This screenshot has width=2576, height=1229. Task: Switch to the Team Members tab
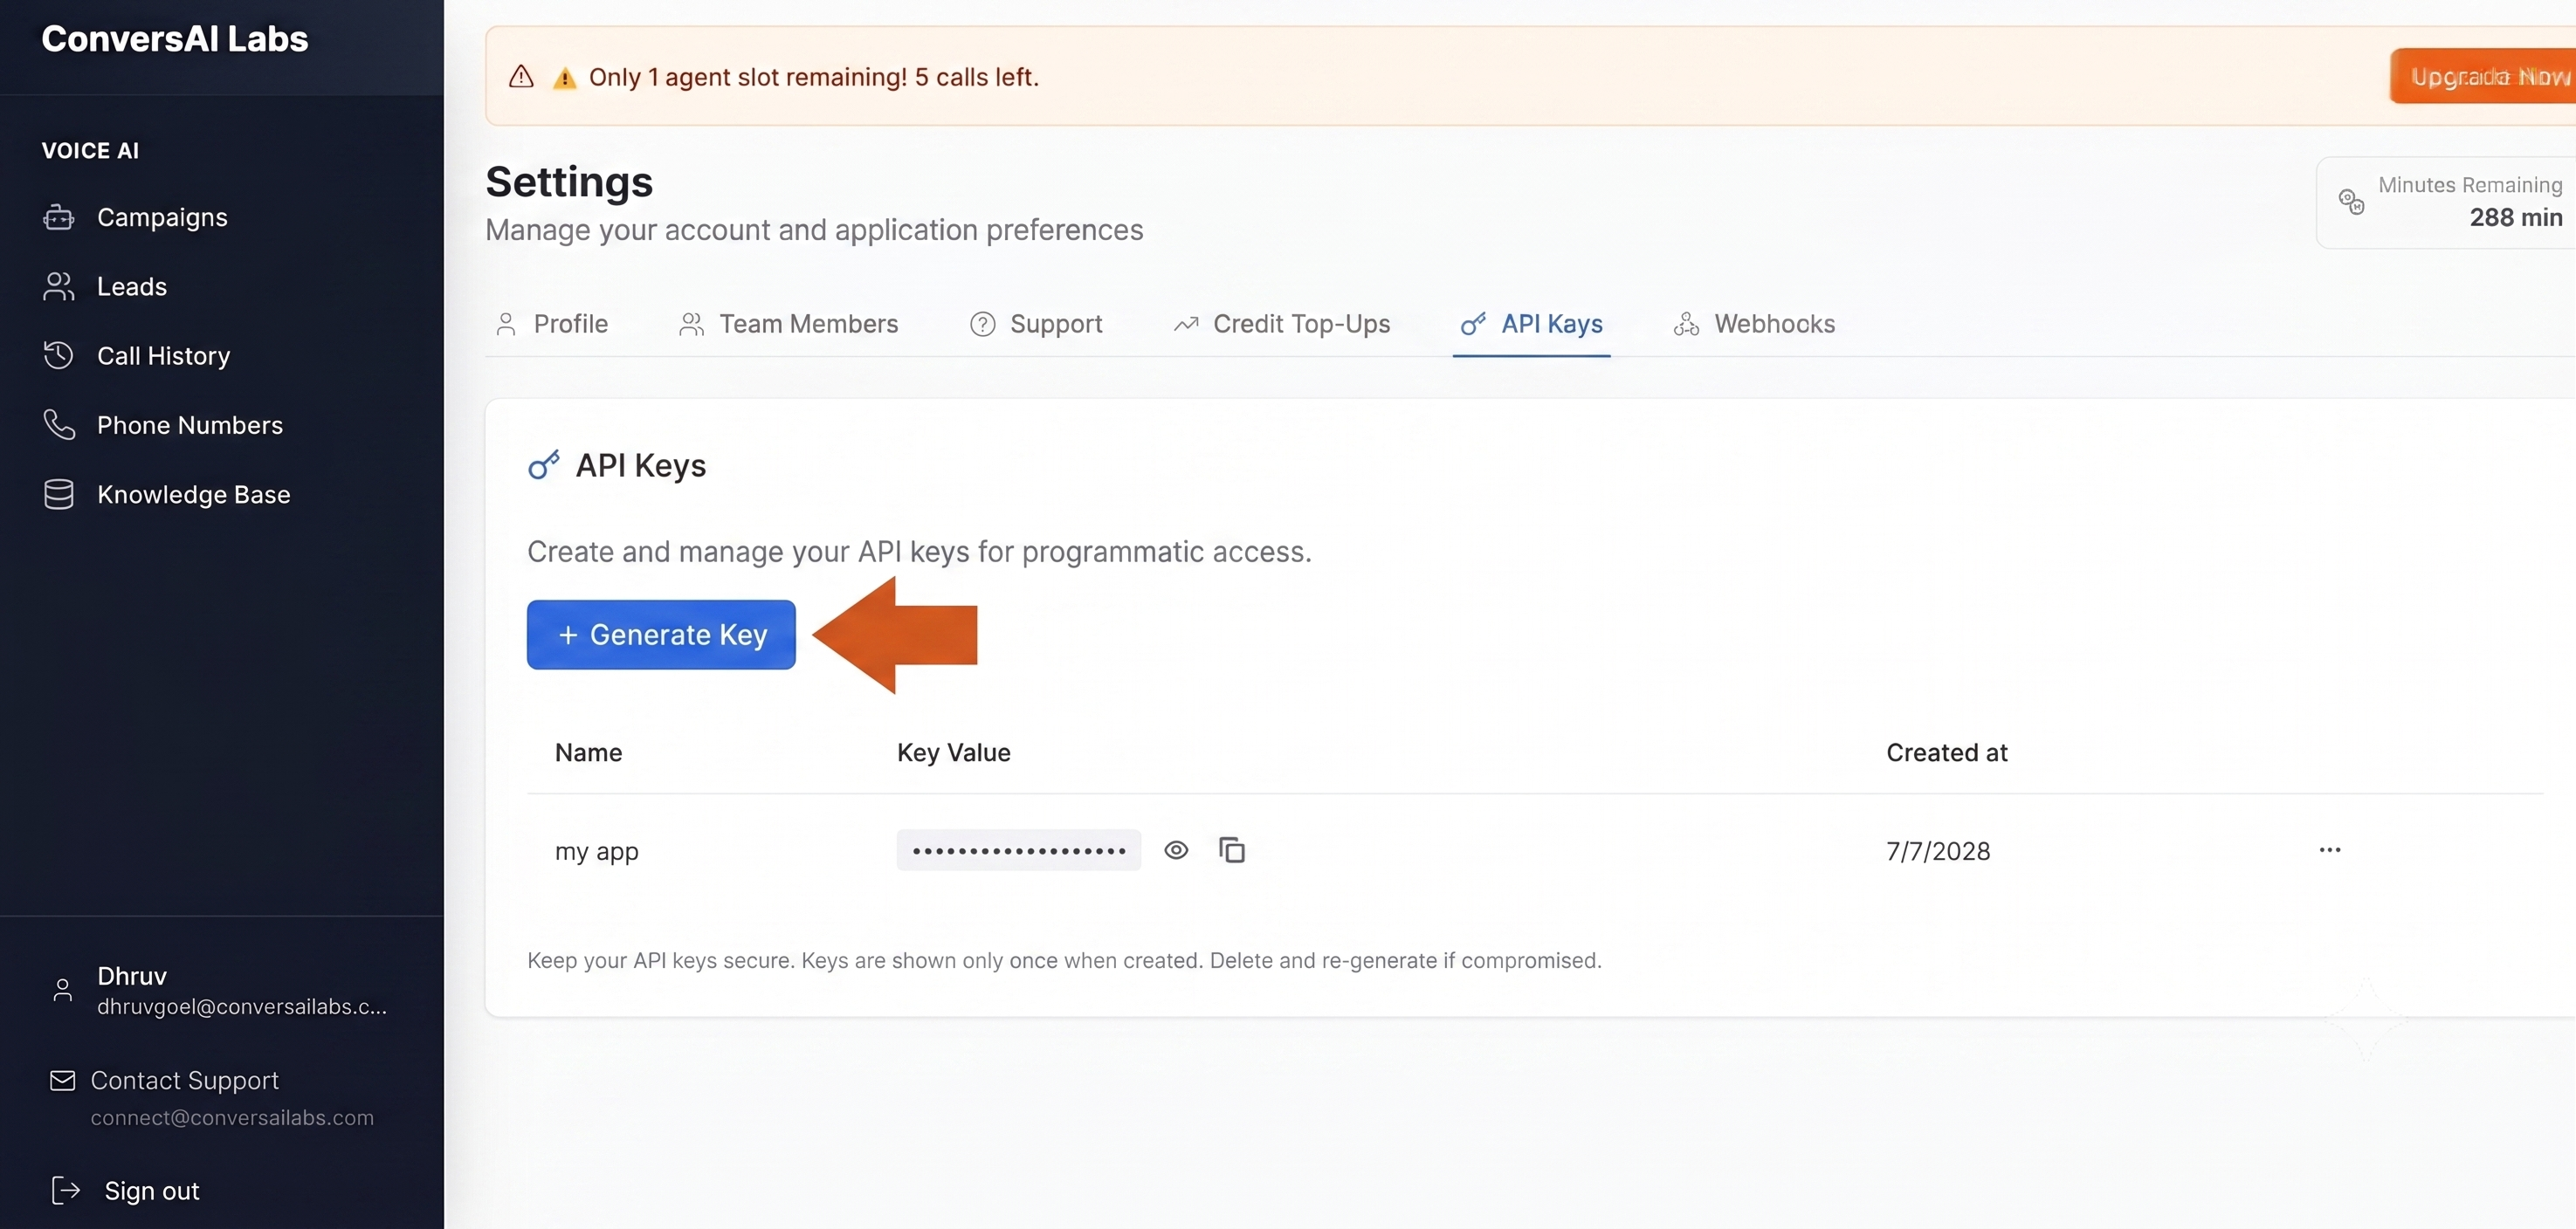pos(788,324)
